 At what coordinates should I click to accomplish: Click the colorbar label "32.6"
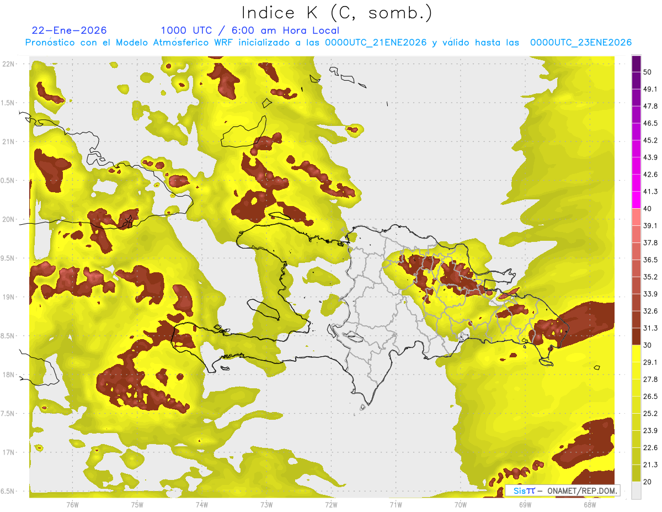click(x=650, y=311)
